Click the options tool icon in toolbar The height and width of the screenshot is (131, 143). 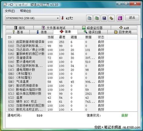coord(111,18)
